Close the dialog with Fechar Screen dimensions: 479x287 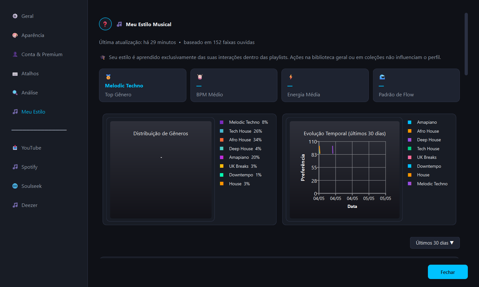448,272
